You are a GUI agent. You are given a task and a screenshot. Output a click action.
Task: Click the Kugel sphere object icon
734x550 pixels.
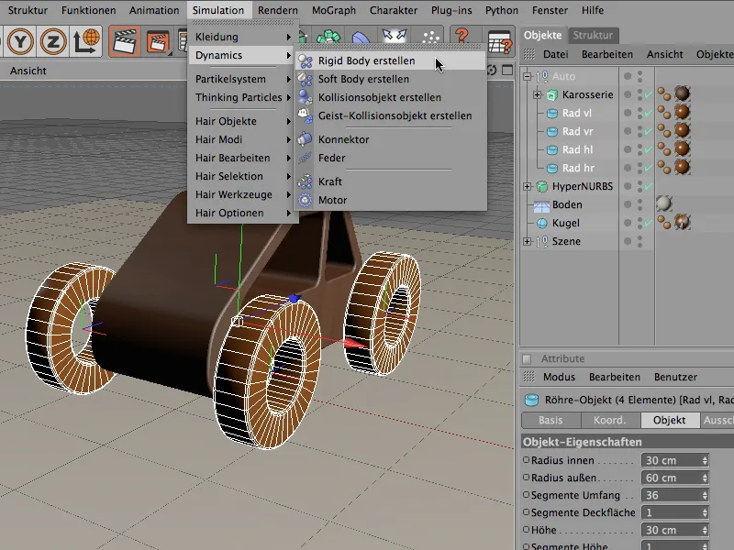tap(541, 223)
